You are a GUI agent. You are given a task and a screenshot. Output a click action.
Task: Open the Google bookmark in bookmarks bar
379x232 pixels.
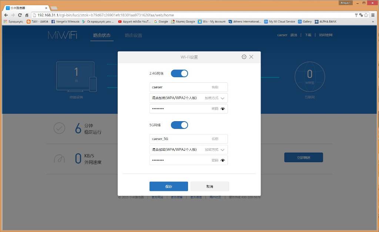tap(161, 22)
